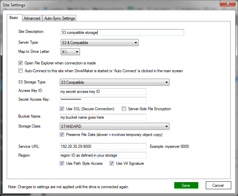Click the Secret Access Key field

pyautogui.click(x=102, y=100)
